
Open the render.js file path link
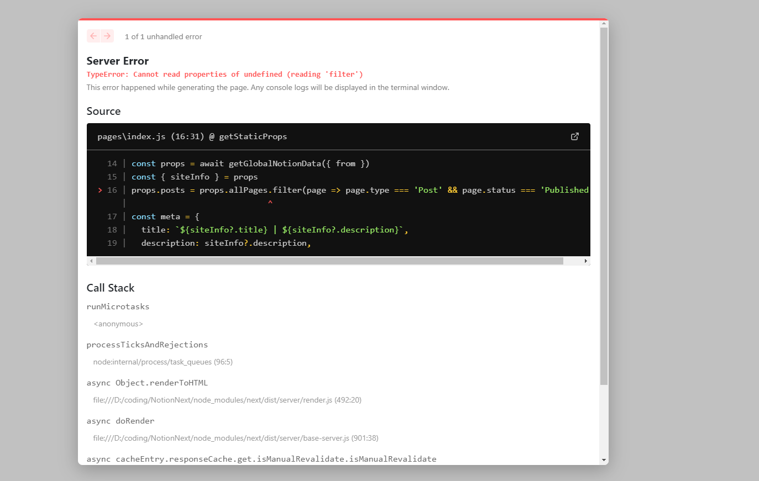coord(227,400)
